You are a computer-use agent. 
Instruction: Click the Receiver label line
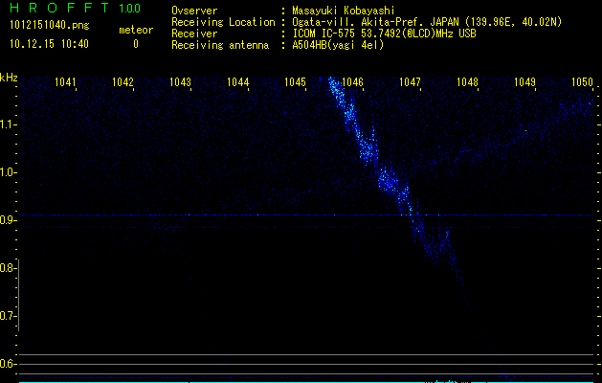(x=194, y=34)
